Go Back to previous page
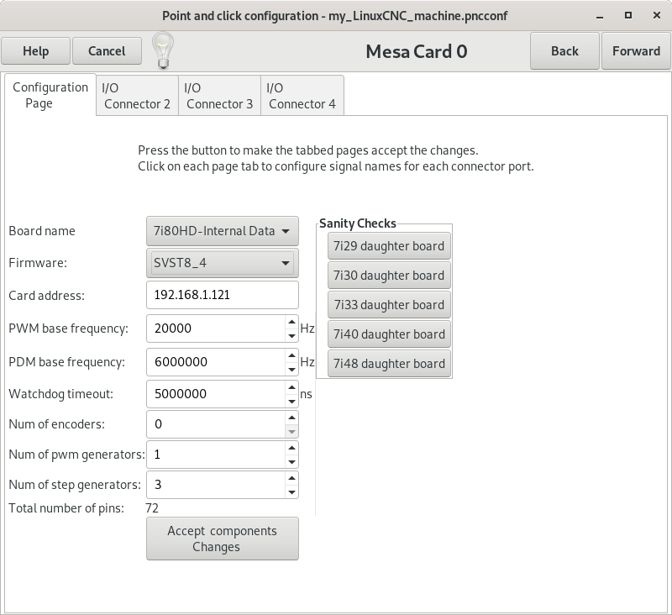672x615 pixels. [564, 51]
